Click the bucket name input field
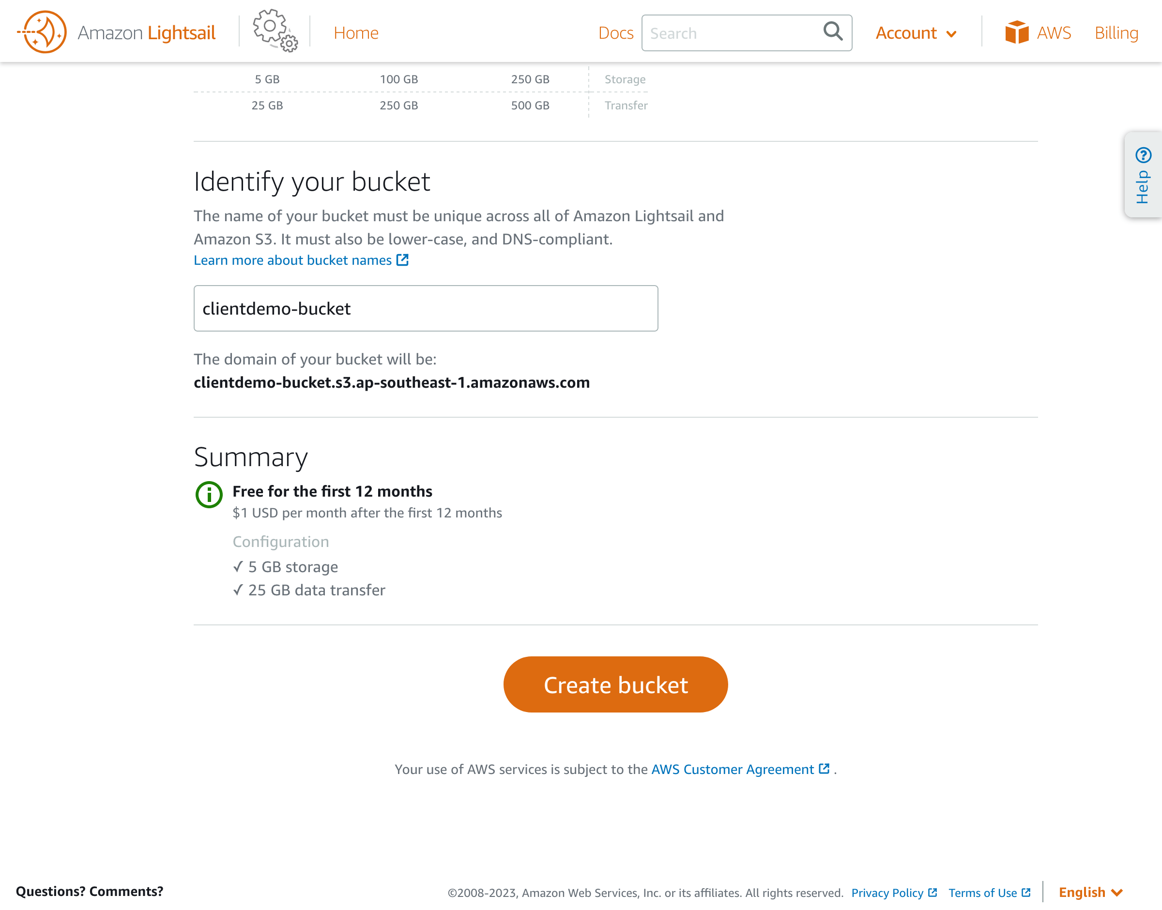 pyautogui.click(x=426, y=308)
